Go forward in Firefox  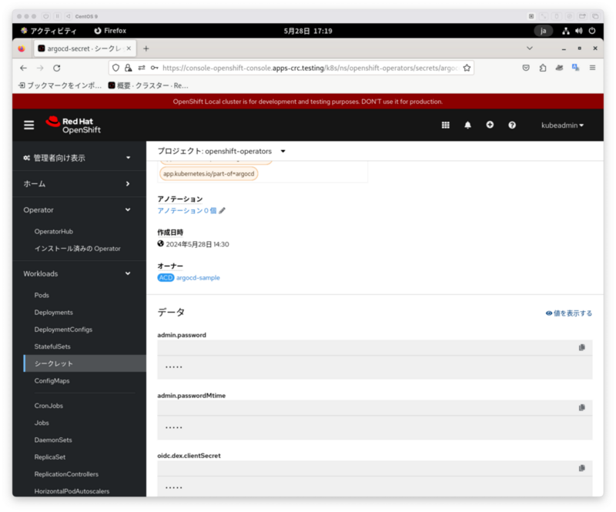40,68
